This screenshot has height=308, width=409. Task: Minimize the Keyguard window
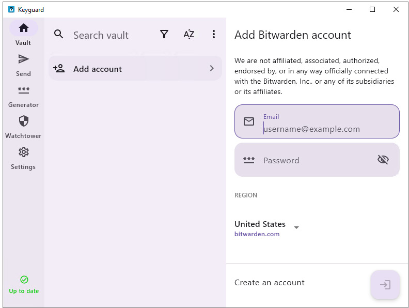(349, 10)
